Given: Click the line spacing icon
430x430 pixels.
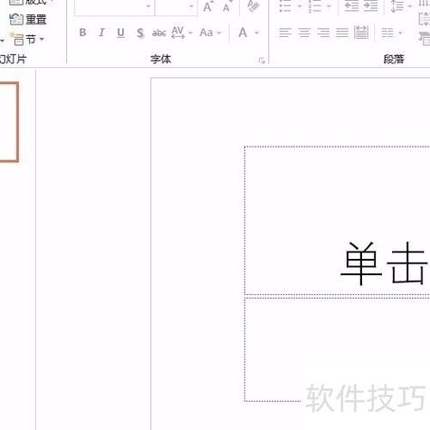Looking at the screenshot, I should [397, 6].
